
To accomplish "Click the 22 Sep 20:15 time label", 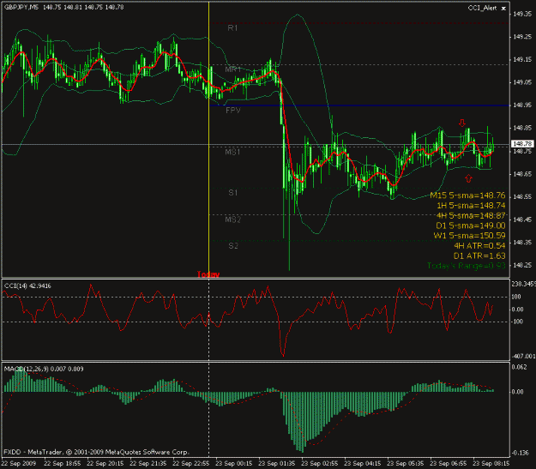I will 105,464.
